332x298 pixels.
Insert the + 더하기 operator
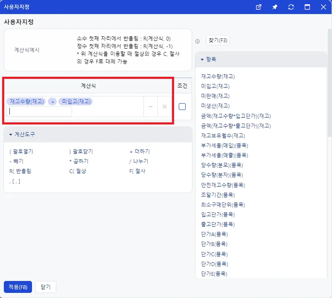pos(140,151)
